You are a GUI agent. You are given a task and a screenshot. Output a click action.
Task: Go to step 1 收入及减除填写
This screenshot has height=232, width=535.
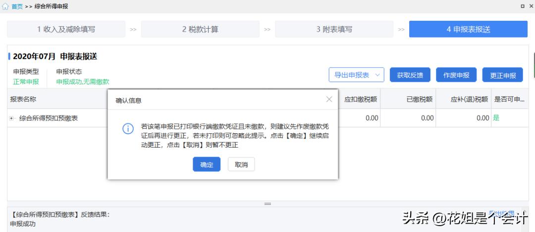pos(66,29)
